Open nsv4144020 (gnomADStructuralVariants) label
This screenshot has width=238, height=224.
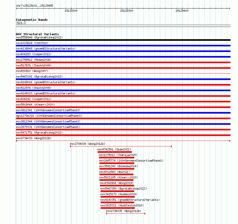(46, 93)
